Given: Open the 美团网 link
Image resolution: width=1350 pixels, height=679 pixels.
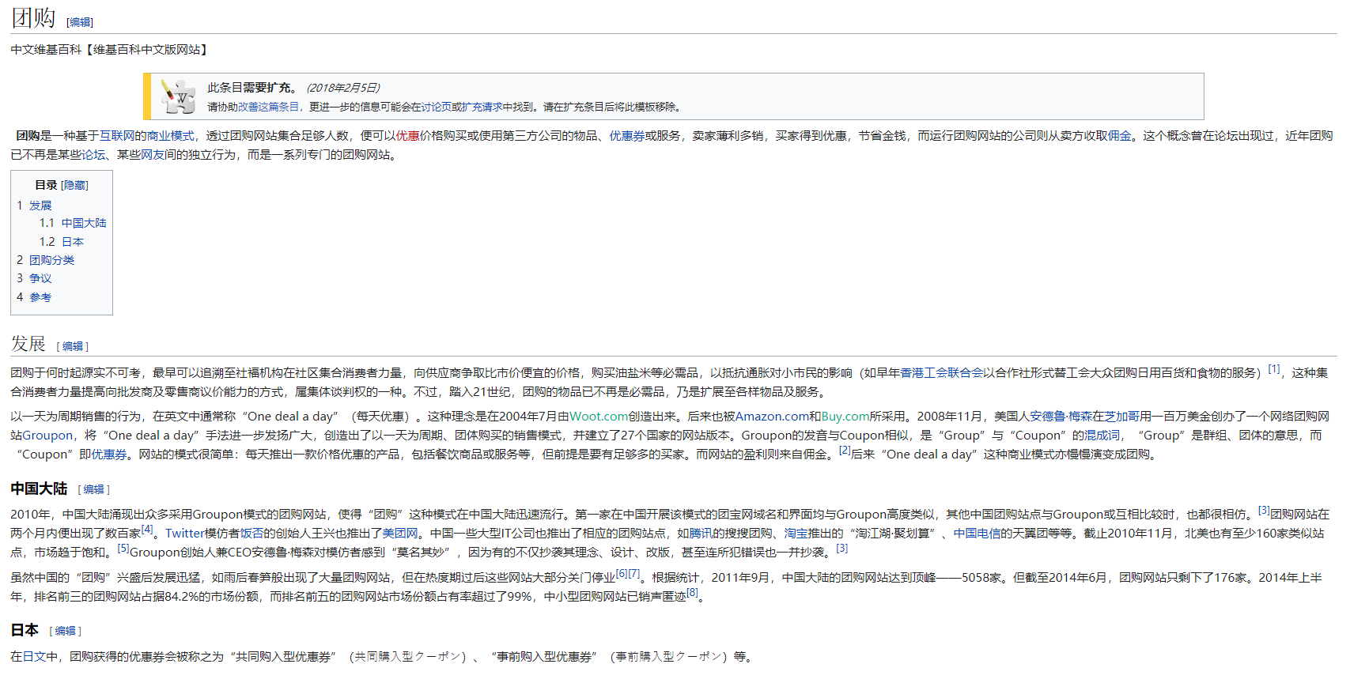Looking at the screenshot, I should 400,534.
